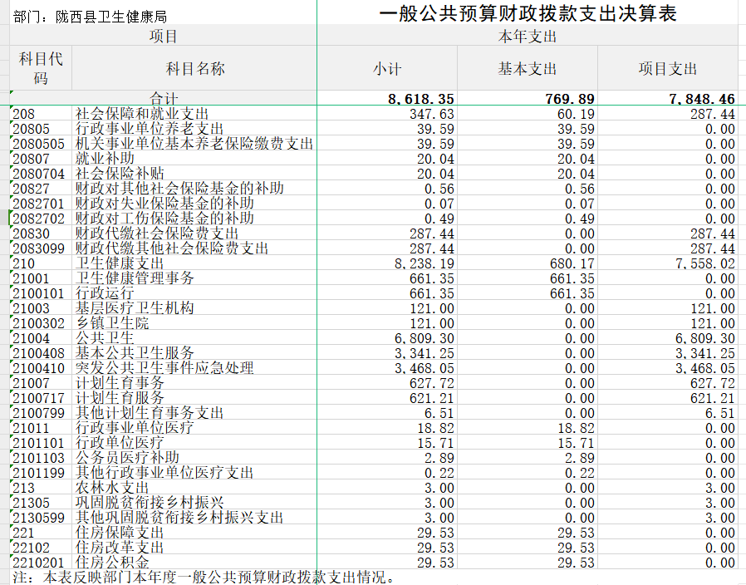Select the 基本公共卫生服务 cell
The height and width of the screenshot is (585, 746).
click(x=135, y=353)
